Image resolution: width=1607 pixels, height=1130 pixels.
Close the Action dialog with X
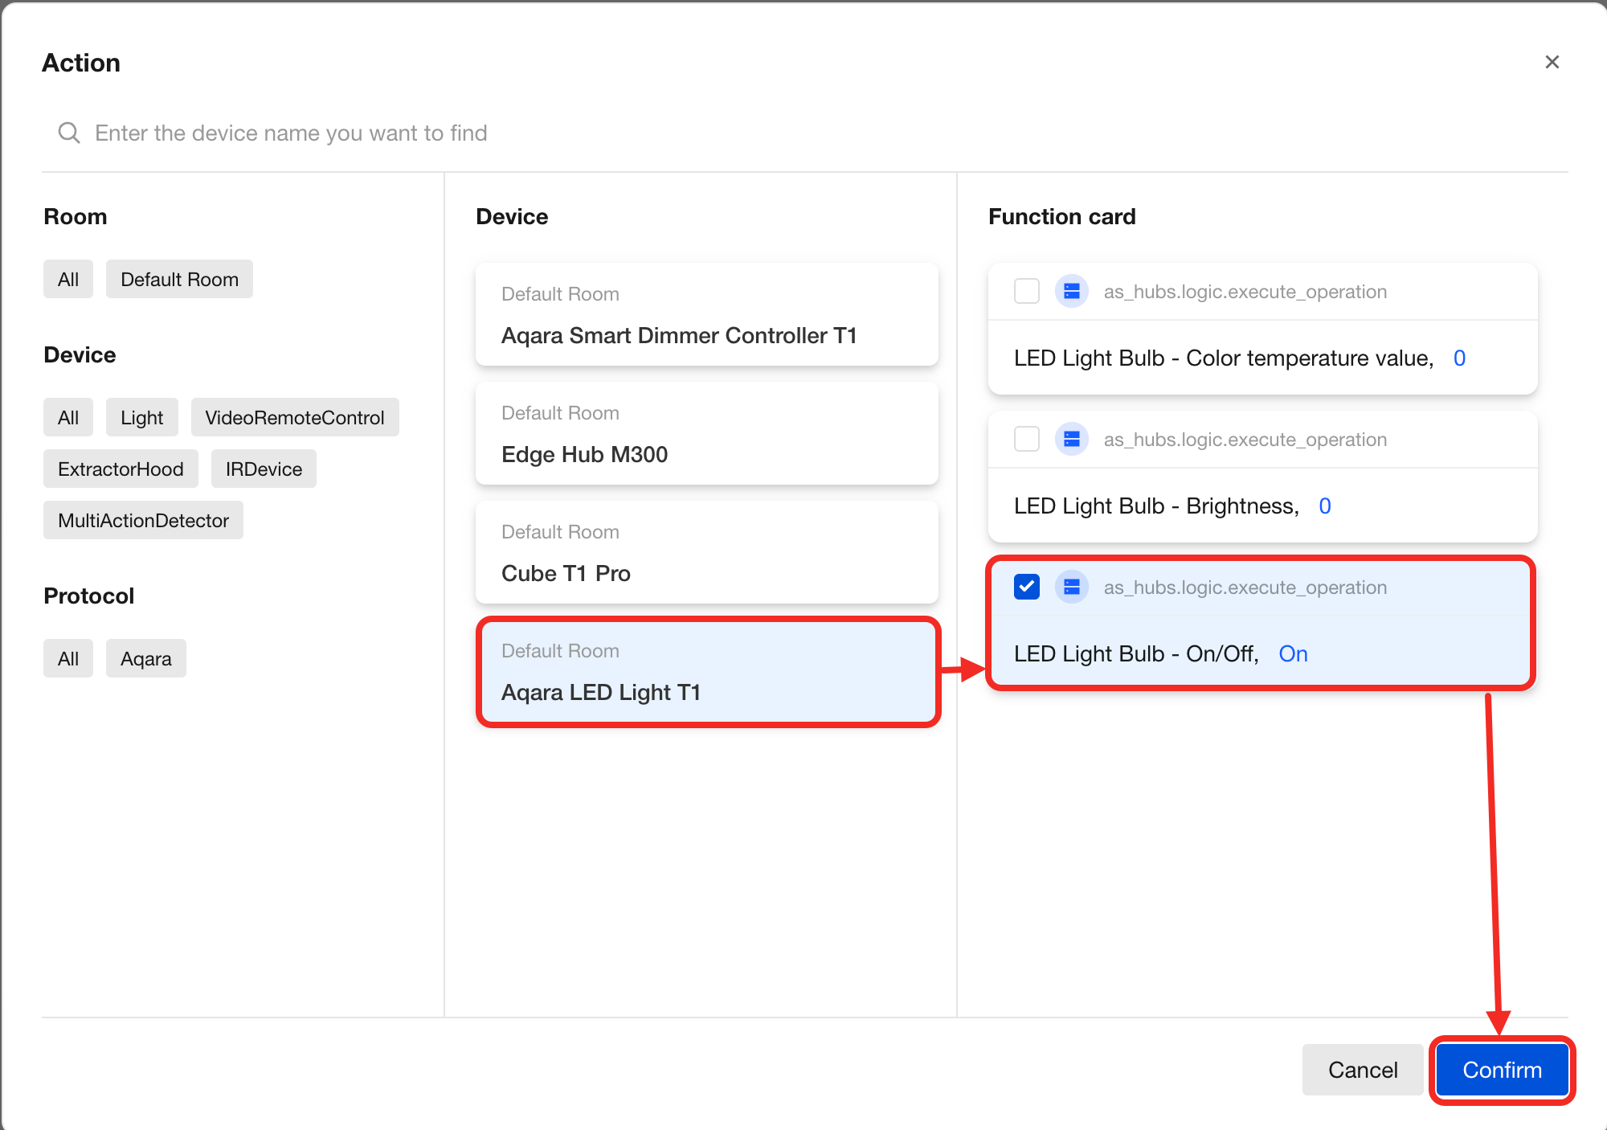point(1552,63)
